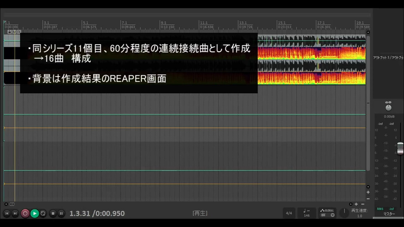404x227 pixels.
Task: Click ruler marker at bar 13.1
Action: point(243,23)
